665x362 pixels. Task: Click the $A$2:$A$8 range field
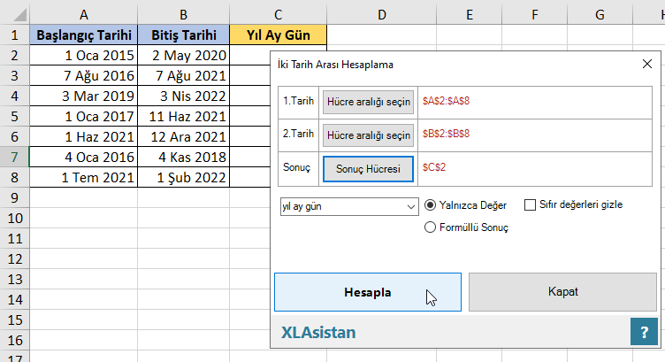pyautogui.click(x=535, y=102)
